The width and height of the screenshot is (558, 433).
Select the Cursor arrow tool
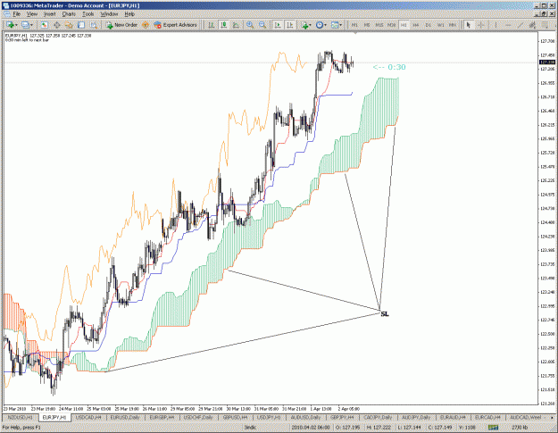coord(469,25)
